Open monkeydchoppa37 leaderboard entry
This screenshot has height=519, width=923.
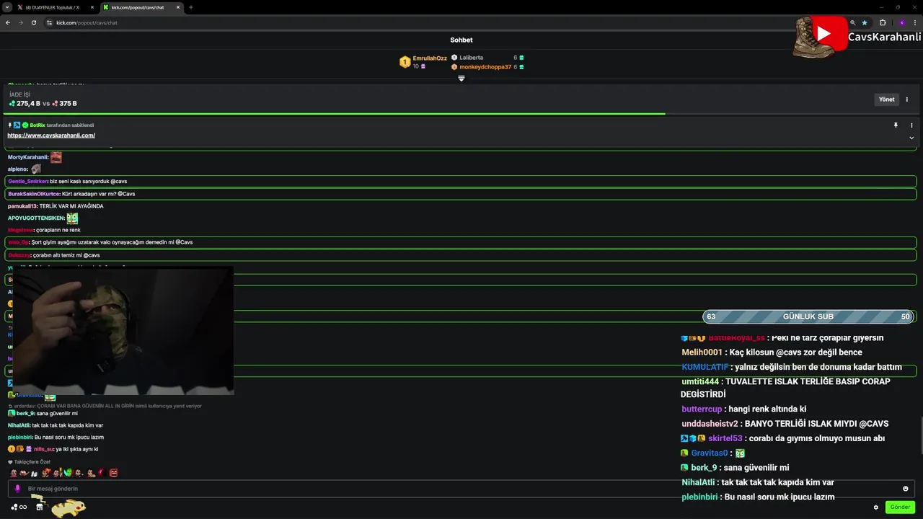(x=487, y=67)
